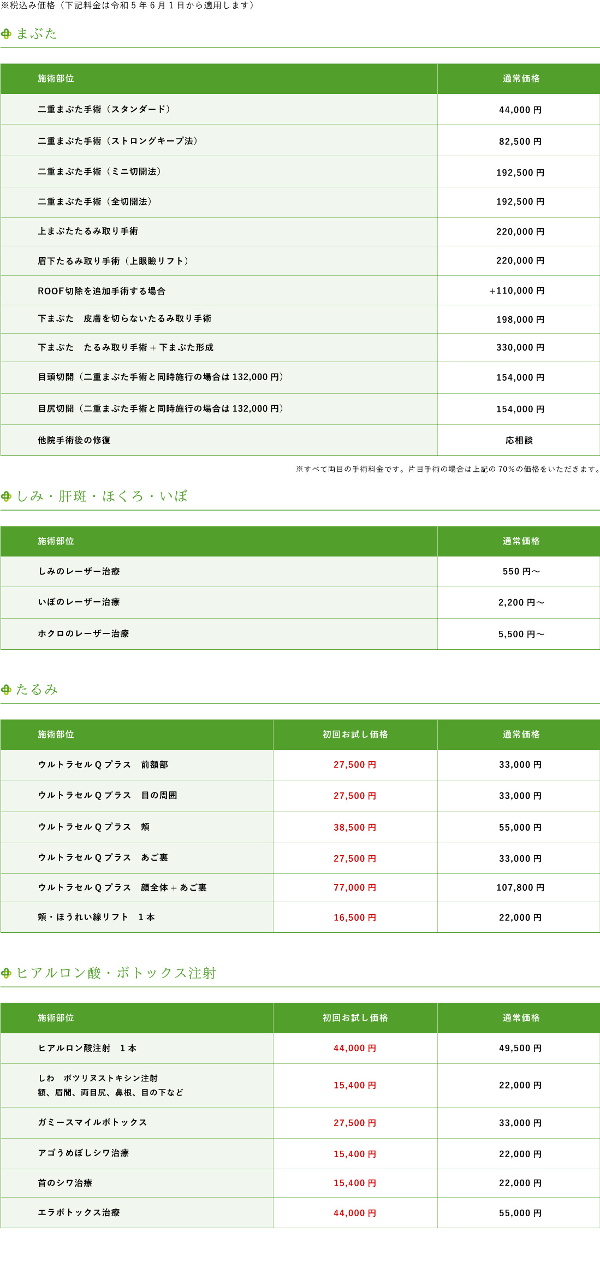Click the clover icon beside まぶた heading
The height and width of the screenshot is (1267, 600).
(x=7, y=34)
